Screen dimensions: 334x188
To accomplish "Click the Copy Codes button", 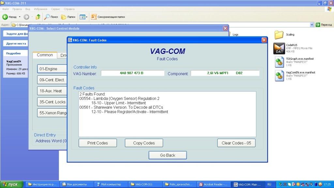I will pos(144,143).
